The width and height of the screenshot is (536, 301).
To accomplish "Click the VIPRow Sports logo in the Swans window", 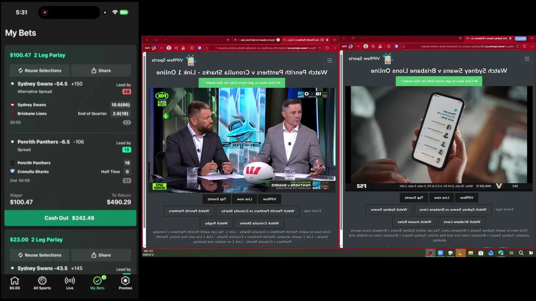I will coord(371,59).
